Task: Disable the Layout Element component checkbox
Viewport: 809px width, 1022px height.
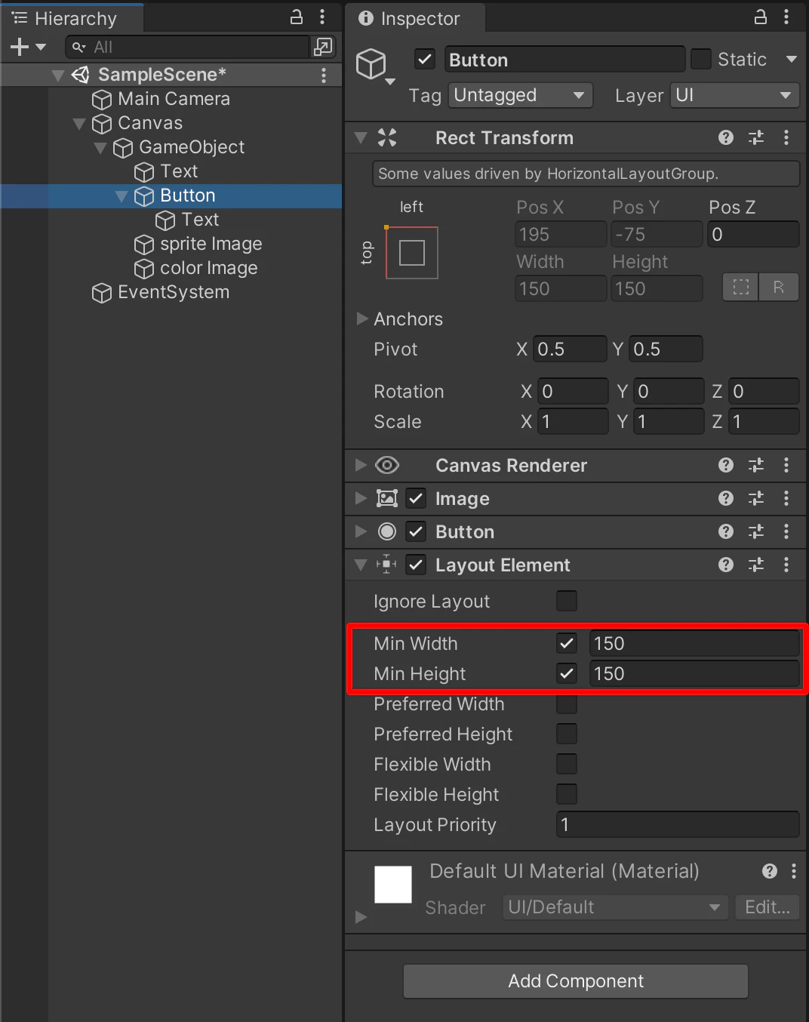Action: point(416,565)
